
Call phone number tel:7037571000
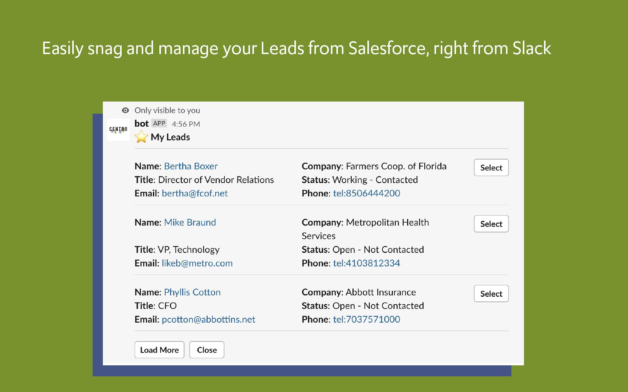(x=367, y=319)
